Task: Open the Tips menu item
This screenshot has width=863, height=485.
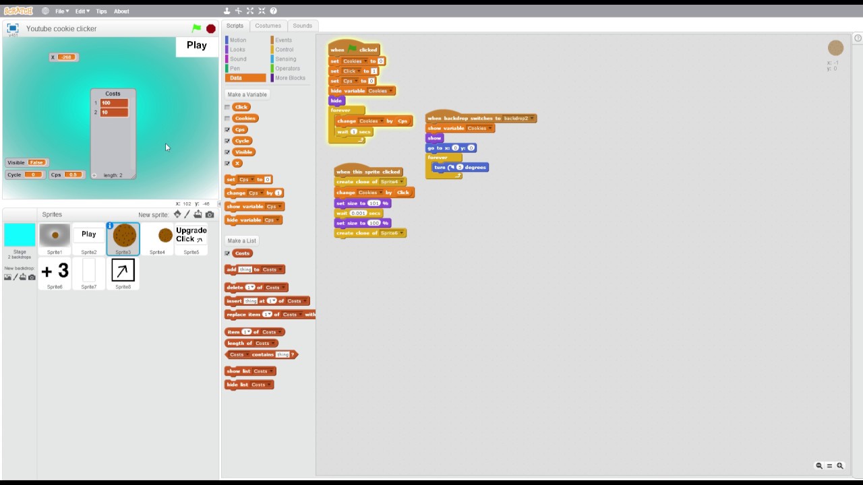Action: pyautogui.click(x=101, y=11)
